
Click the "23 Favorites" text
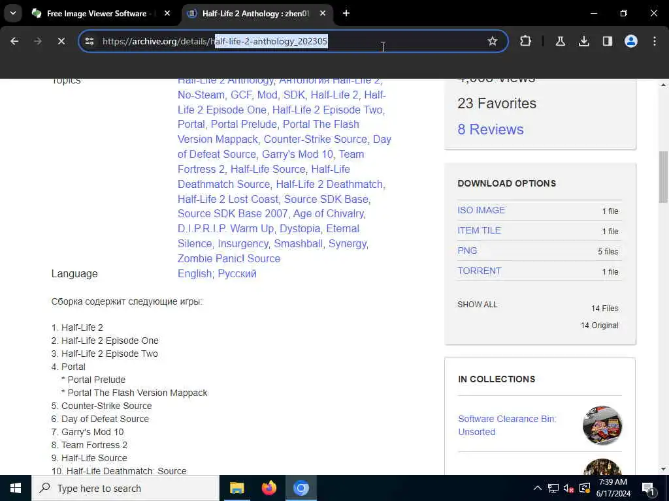(497, 103)
